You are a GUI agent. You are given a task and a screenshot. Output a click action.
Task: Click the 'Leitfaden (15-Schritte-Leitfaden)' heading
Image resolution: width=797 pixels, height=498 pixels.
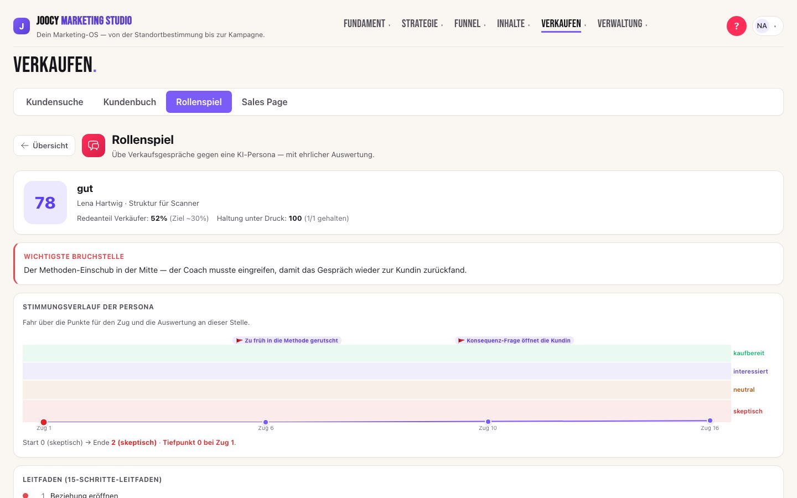click(92, 480)
